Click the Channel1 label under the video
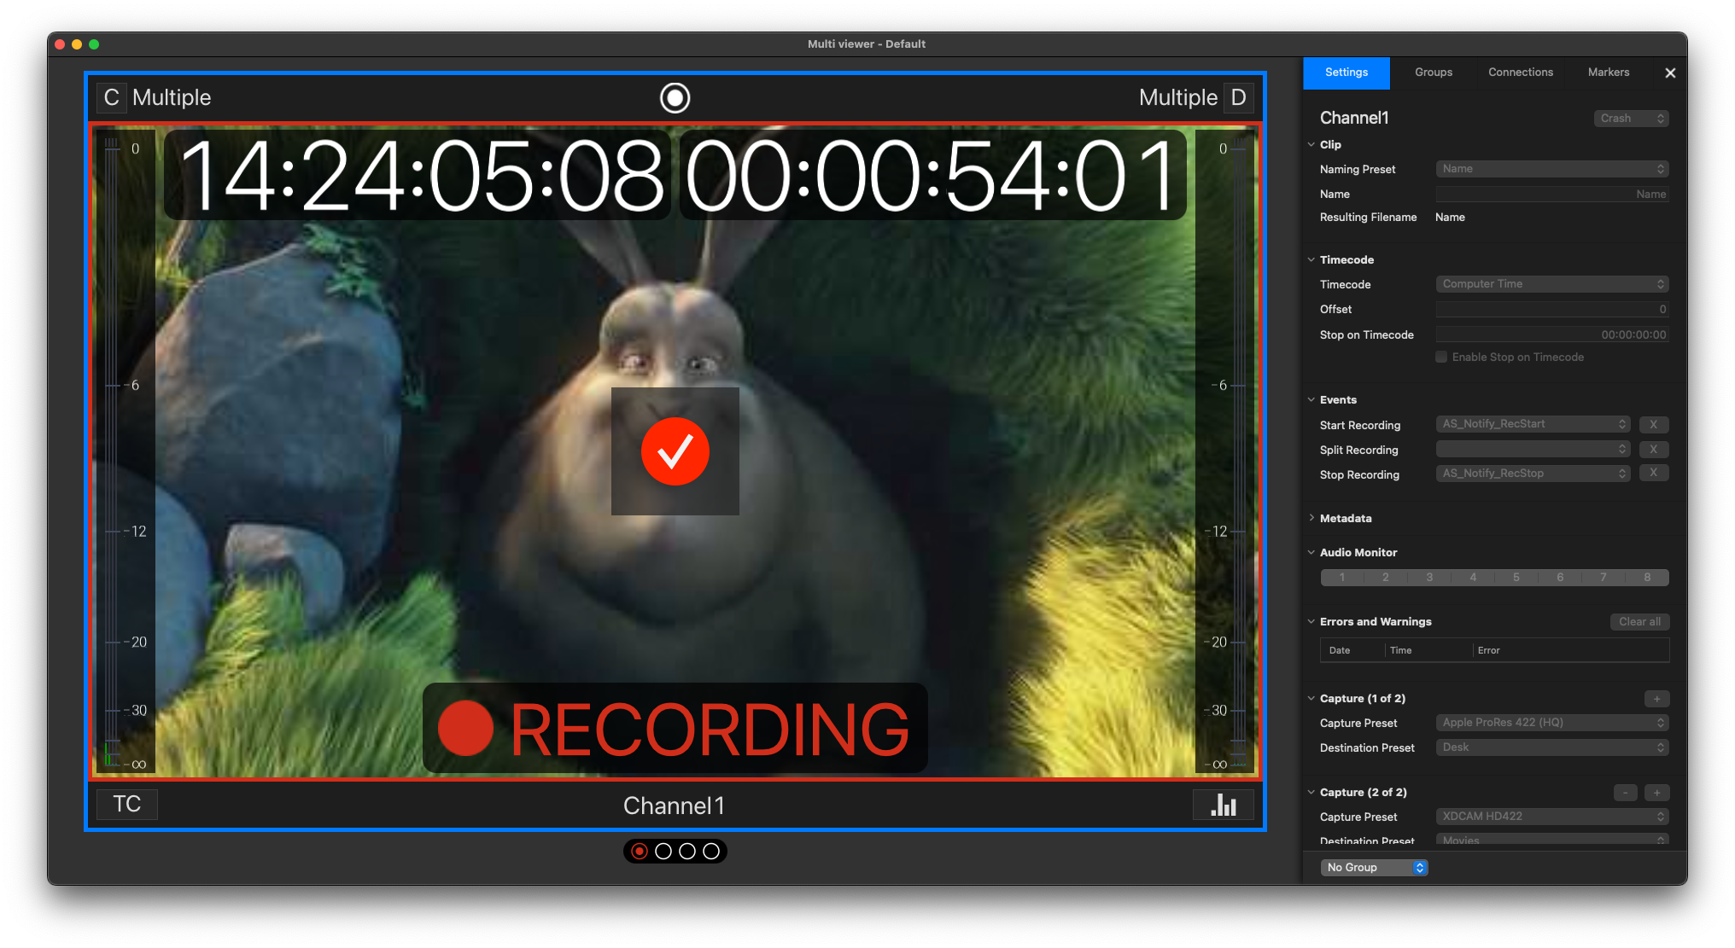 [674, 806]
